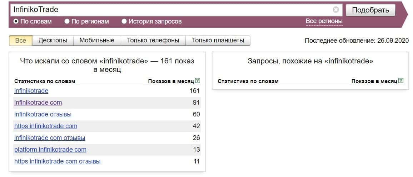The width and height of the screenshot is (413, 177).
Task: Switch to the 'Десктопы' tab
Action: [x=53, y=40]
